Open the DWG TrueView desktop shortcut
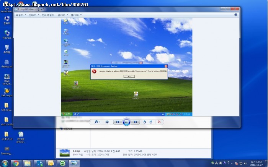Viewport: 268px width, 167px height. [x=7, y=79]
